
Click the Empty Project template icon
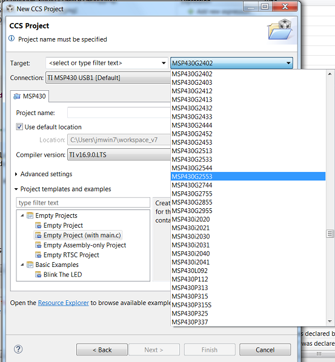[38, 225]
